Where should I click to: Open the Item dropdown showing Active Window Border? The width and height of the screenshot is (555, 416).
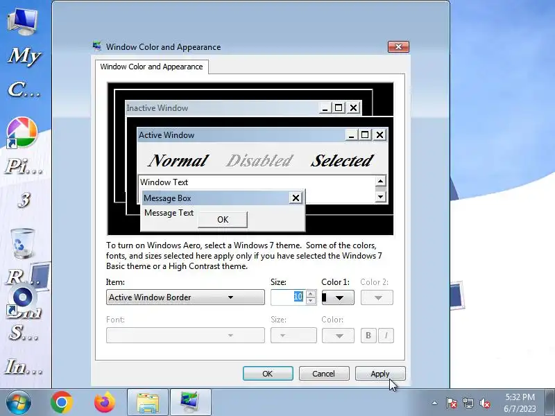[185, 297]
